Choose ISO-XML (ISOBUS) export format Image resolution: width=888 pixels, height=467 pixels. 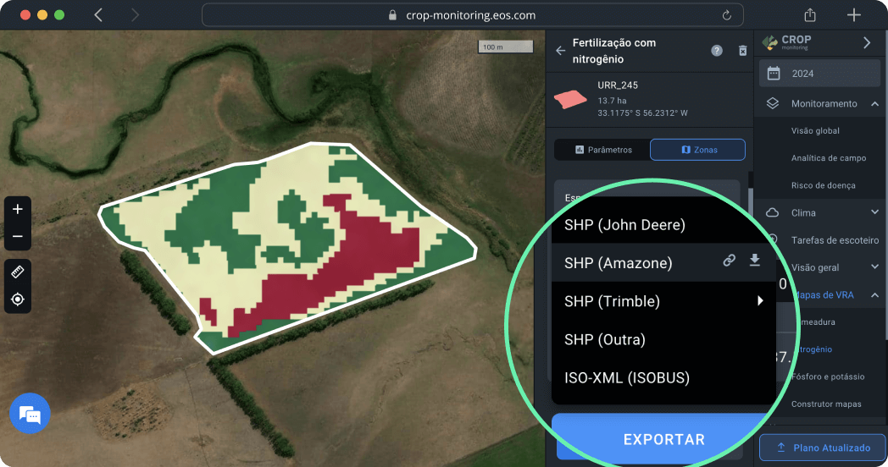(627, 377)
